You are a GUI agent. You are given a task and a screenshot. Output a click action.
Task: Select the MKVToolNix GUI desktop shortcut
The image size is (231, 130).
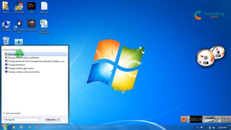coord(19,26)
